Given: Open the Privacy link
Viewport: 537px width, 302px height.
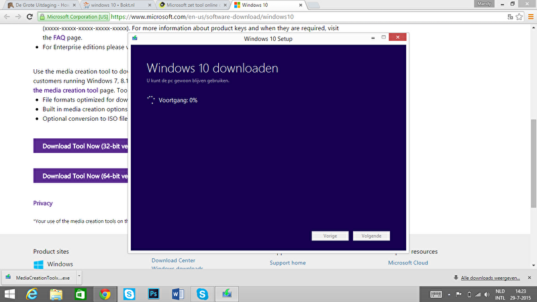Looking at the screenshot, I should [43, 203].
